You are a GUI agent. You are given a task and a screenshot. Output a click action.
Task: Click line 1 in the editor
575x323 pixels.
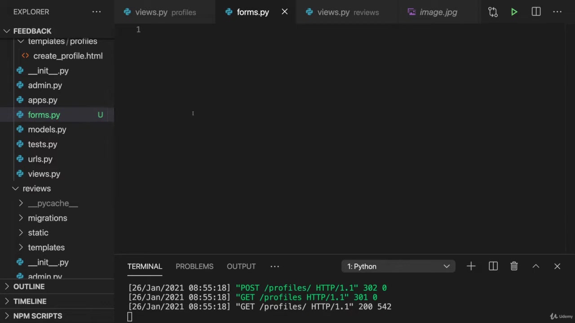(x=270, y=30)
